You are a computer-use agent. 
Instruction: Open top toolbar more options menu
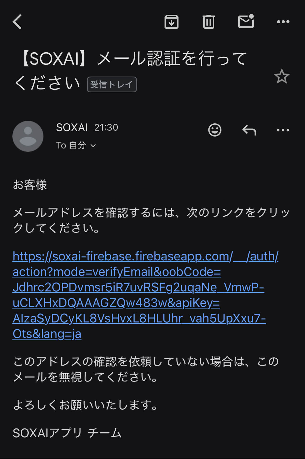[x=283, y=22]
